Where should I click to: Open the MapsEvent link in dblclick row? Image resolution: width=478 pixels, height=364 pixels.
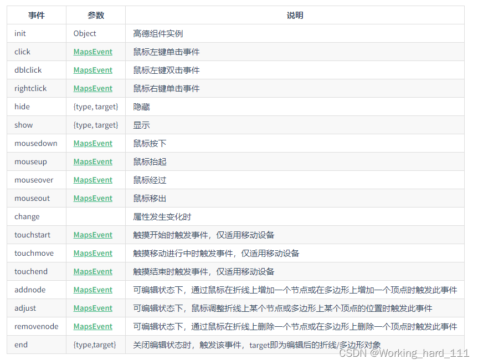pos(93,70)
